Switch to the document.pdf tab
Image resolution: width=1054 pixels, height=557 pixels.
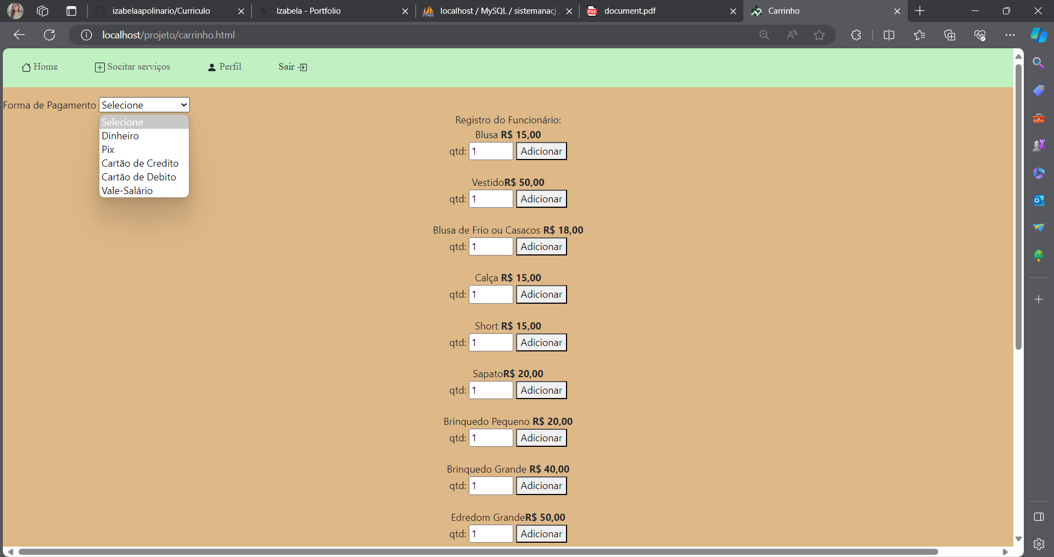630,11
